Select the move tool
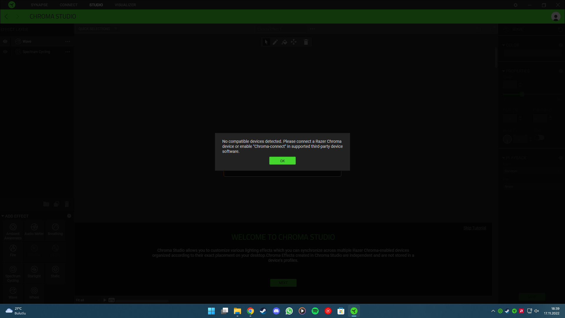Screen dimensions: 565x318 294,42
